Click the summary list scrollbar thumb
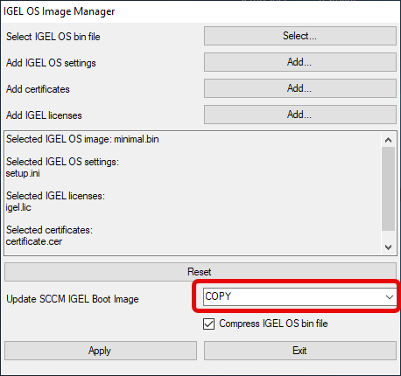Screen dimensions: 401x376 click(x=388, y=189)
